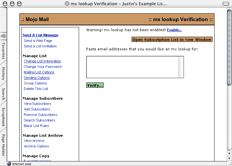Click the sidebar collapse arrow icon
Image resolution: width=232 pixels, height=166 pixels.
click(x=3, y=35)
